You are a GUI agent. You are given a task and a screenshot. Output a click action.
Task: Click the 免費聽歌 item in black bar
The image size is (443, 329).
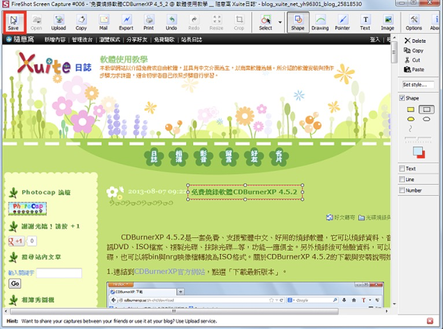click(x=164, y=40)
